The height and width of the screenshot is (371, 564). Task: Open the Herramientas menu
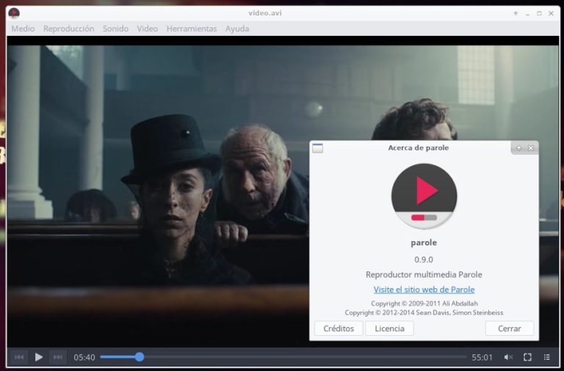tap(192, 29)
